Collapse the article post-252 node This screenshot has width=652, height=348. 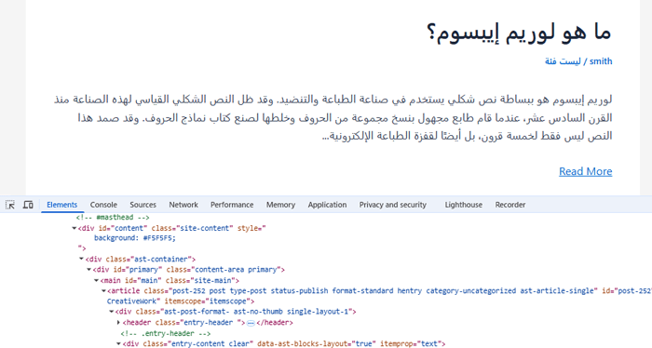[x=104, y=290]
